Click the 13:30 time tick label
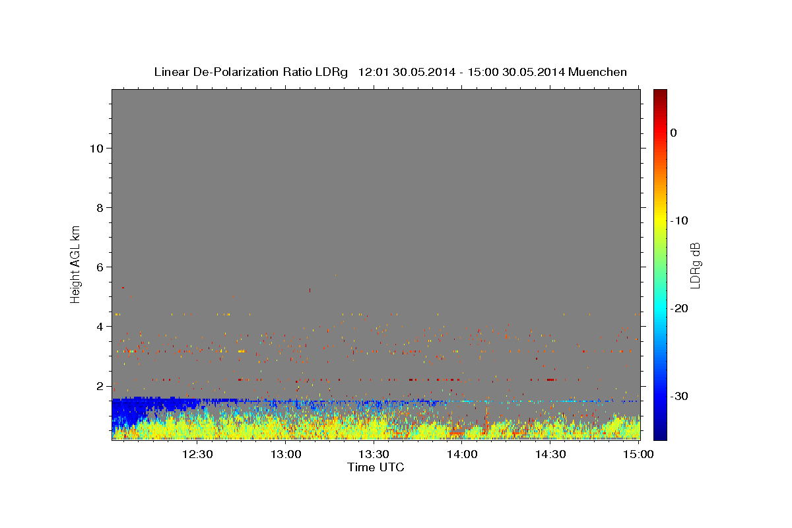Viewport: 792px width, 528px height. pos(374,455)
